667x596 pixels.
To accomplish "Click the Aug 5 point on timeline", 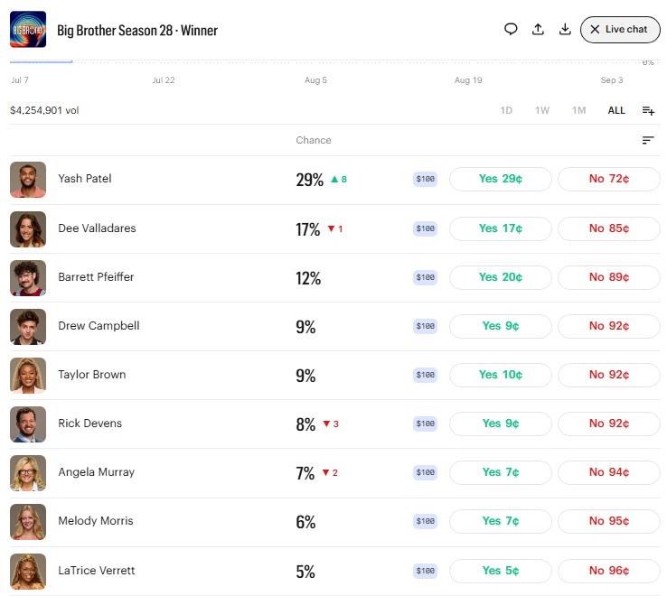I will [x=315, y=80].
